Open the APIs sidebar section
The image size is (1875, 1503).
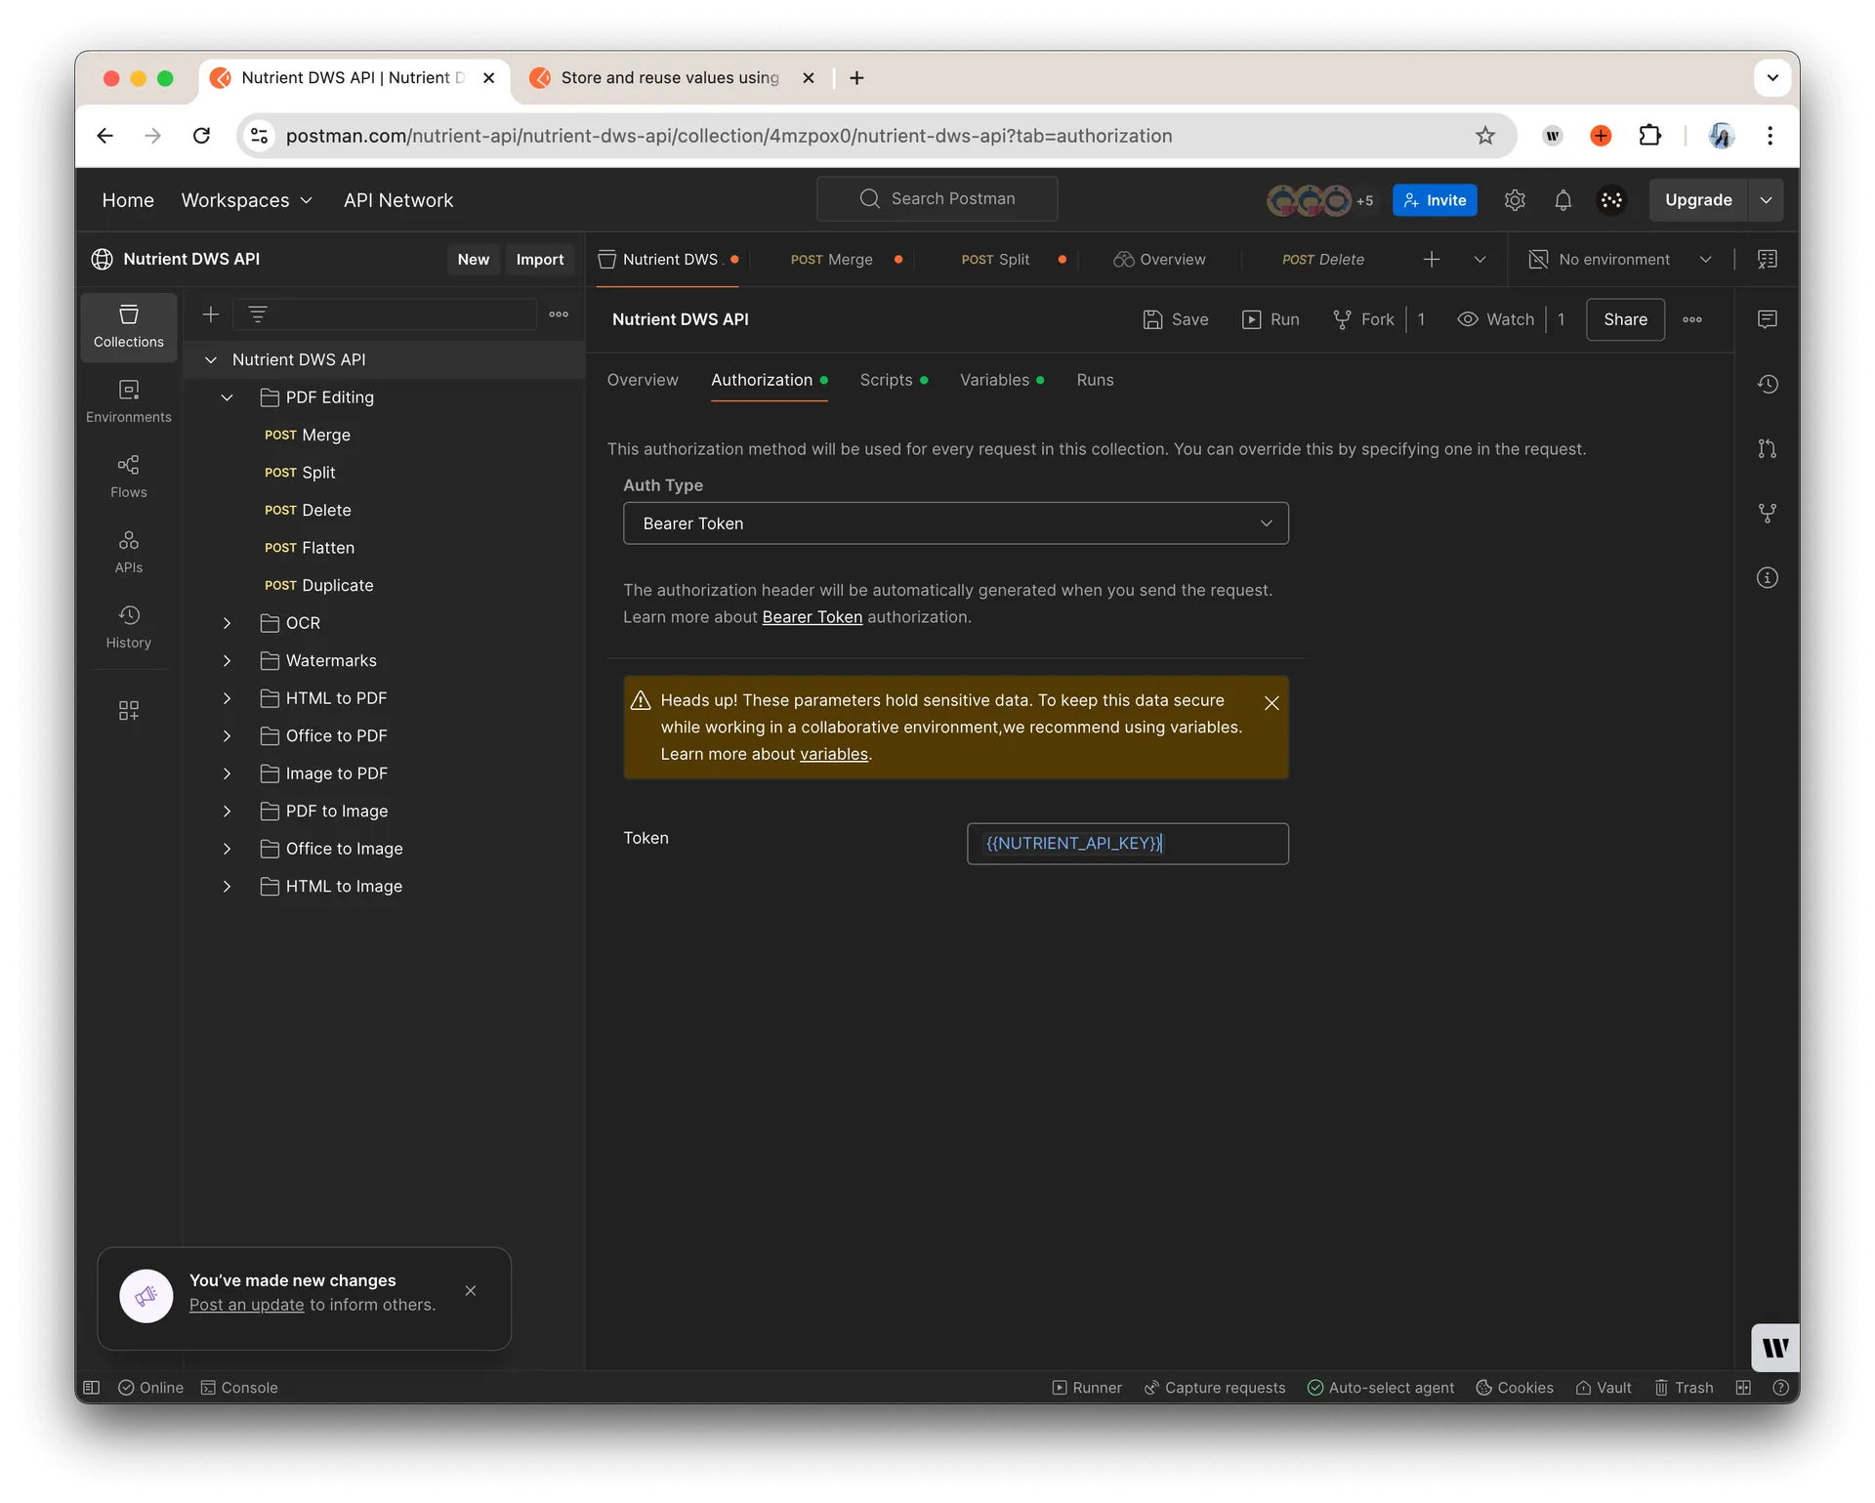[128, 552]
